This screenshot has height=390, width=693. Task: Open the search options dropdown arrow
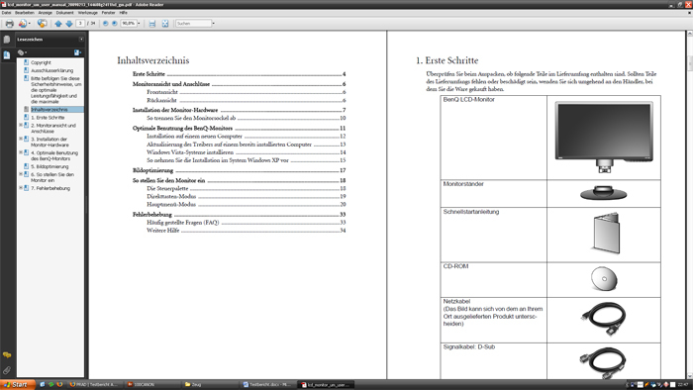pyautogui.click(x=214, y=24)
